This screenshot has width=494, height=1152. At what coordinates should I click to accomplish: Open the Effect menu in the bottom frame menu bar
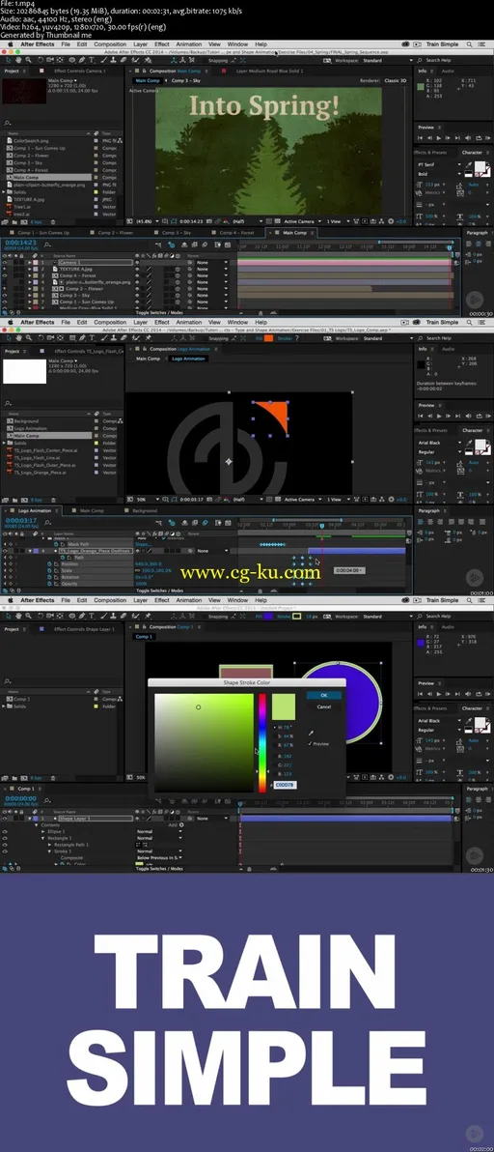162,599
